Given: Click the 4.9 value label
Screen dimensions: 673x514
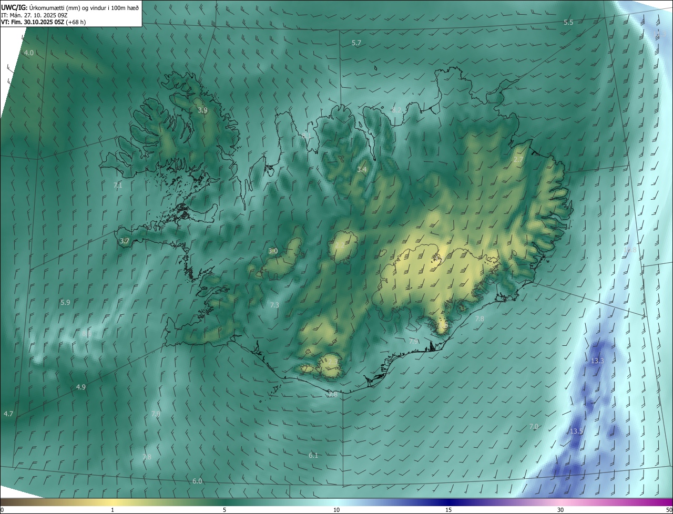Looking at the screenshot, I should (x=81, y=387).
